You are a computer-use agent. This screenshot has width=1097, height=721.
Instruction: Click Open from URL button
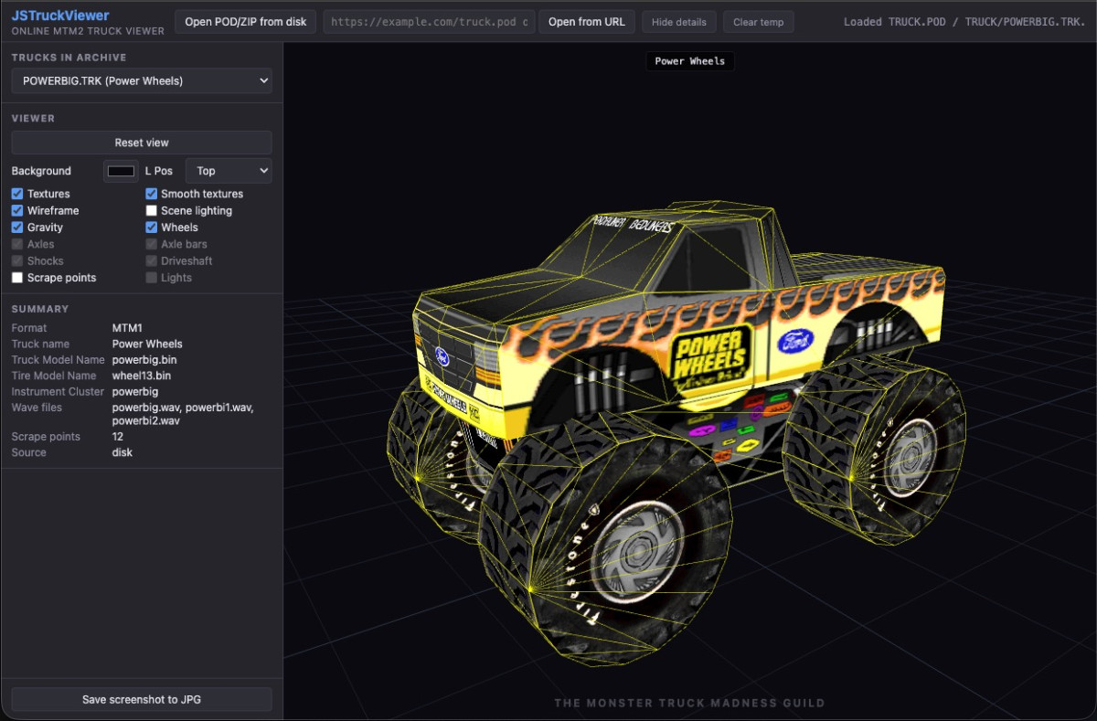[586, 22]
